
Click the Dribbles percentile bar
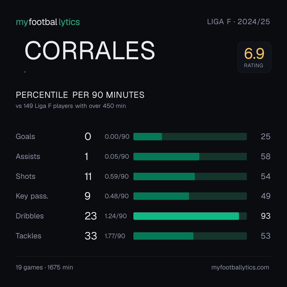pos(190,216)
